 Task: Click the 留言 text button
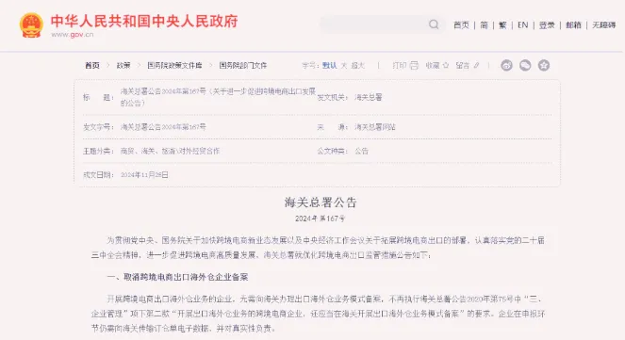[x=462, y=65]
